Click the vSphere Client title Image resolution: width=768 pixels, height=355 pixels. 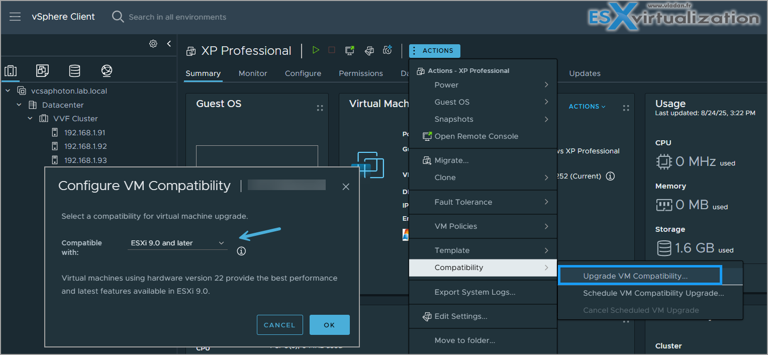(63, 17)
